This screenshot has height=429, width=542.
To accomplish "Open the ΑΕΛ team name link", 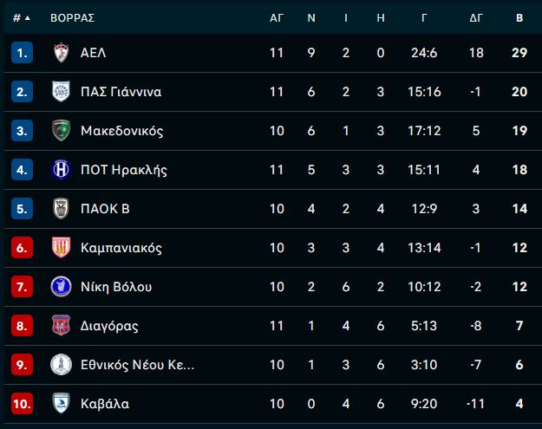I will click(94, 53).
